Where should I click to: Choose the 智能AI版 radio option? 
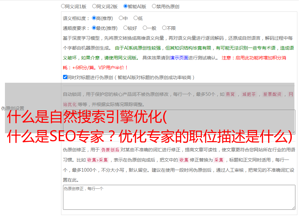(x=125, y=6)
